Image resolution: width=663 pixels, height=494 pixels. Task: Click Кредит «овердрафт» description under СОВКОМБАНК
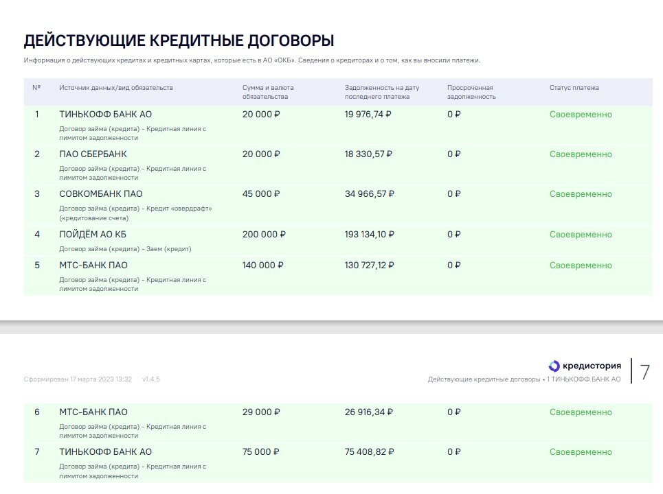(135, 213)
